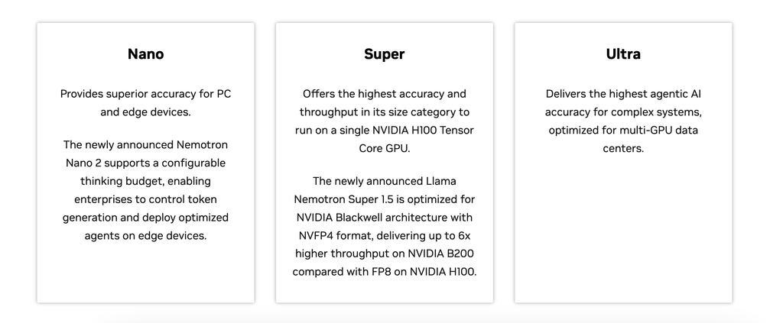Click the 'NVFP4 format' text
Screen dimensions: 783x323
coord(330,235)
